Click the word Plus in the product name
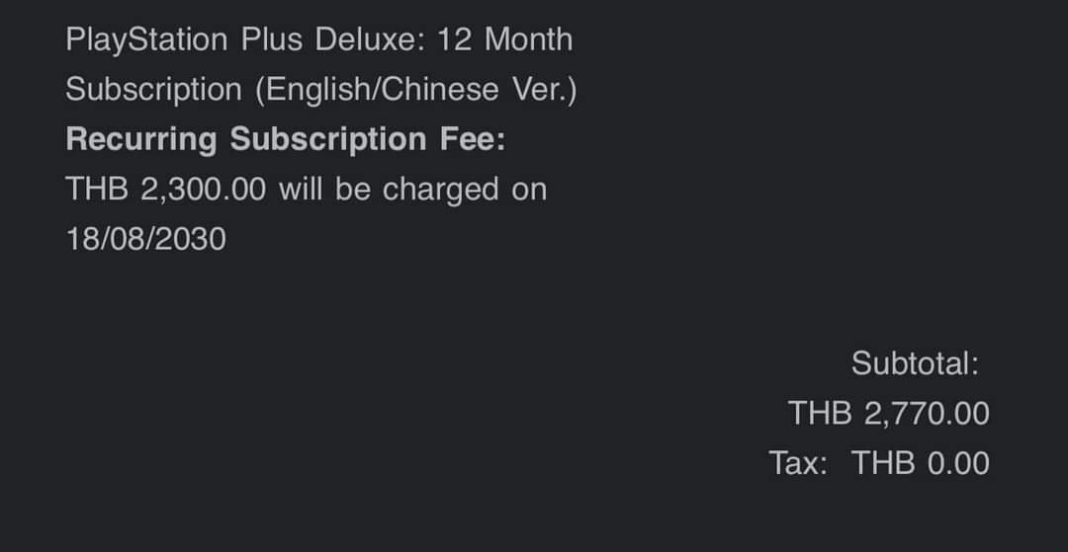Viewport: 1068px width, 552px height. [271, 39]
